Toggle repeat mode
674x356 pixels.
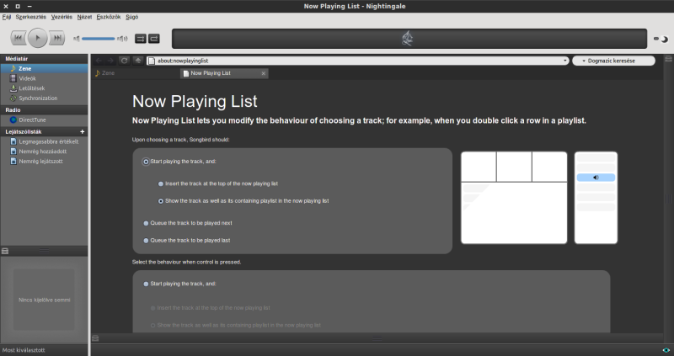pos(154,39)
